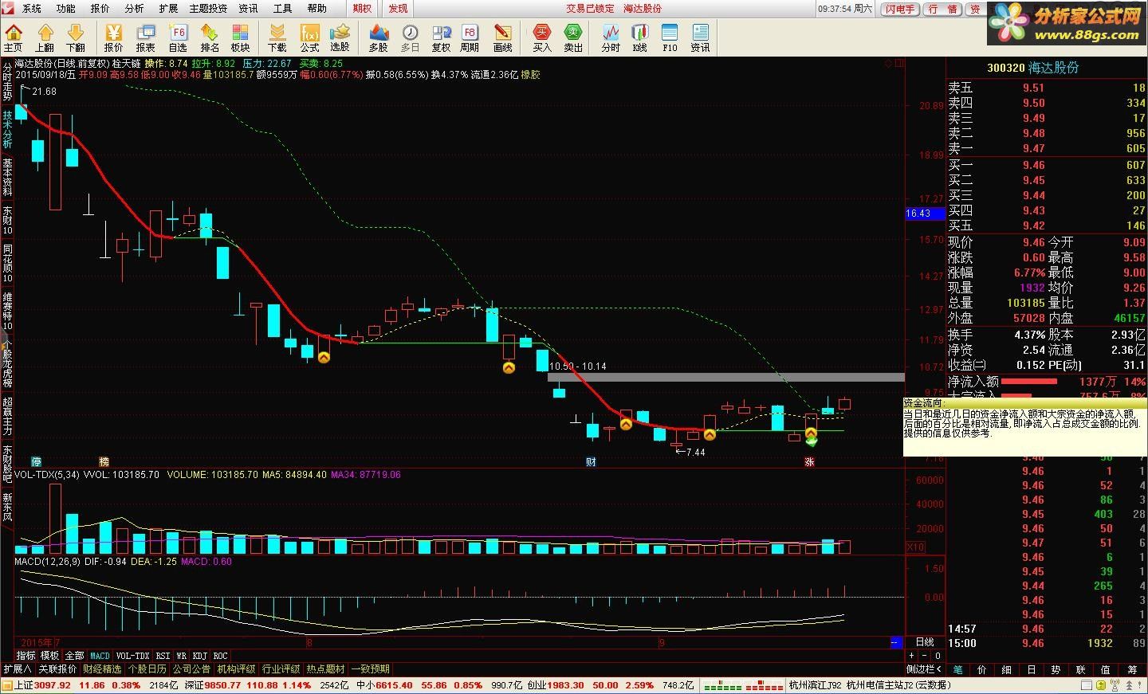Open the 资讯 news toolbar icon
Viewport: 1148px width, 694px height.
(700, 37)
